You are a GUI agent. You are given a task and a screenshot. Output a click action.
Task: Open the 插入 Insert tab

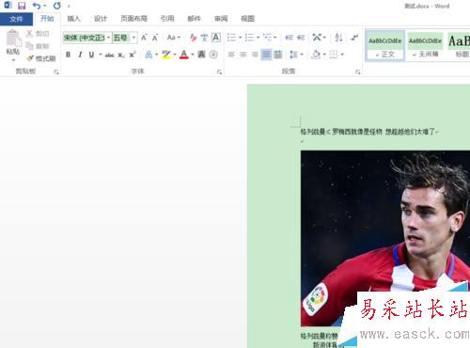pos(73,19)
